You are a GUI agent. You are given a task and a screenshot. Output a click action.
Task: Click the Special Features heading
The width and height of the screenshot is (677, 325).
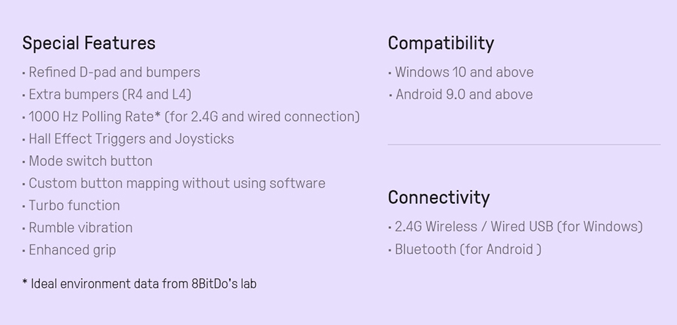pos(89,43)
